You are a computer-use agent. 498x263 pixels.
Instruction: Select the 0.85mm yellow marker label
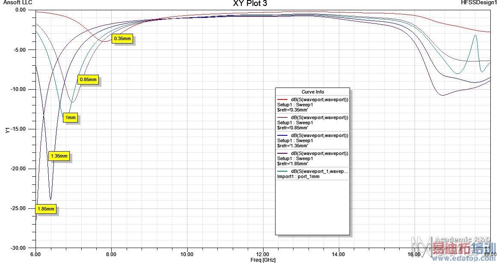click(x=88, y=79)
